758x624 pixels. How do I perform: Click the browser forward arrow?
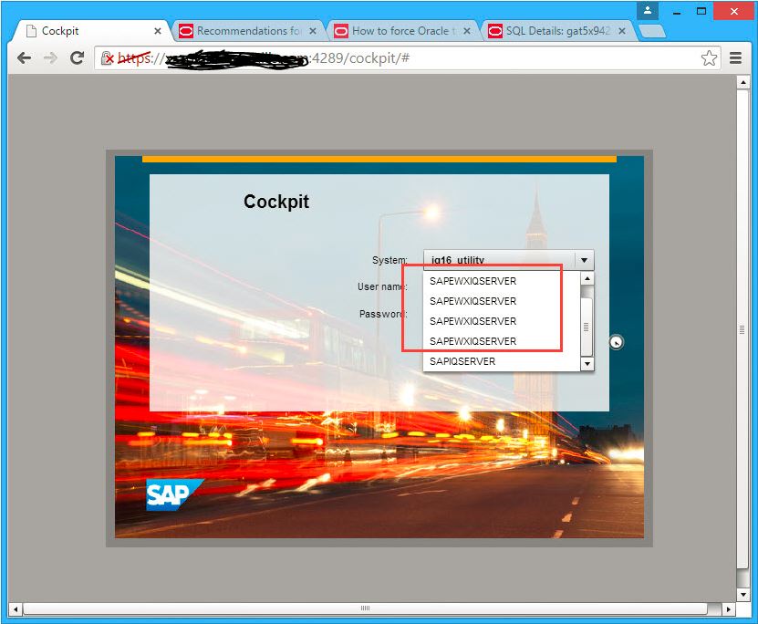50,58
